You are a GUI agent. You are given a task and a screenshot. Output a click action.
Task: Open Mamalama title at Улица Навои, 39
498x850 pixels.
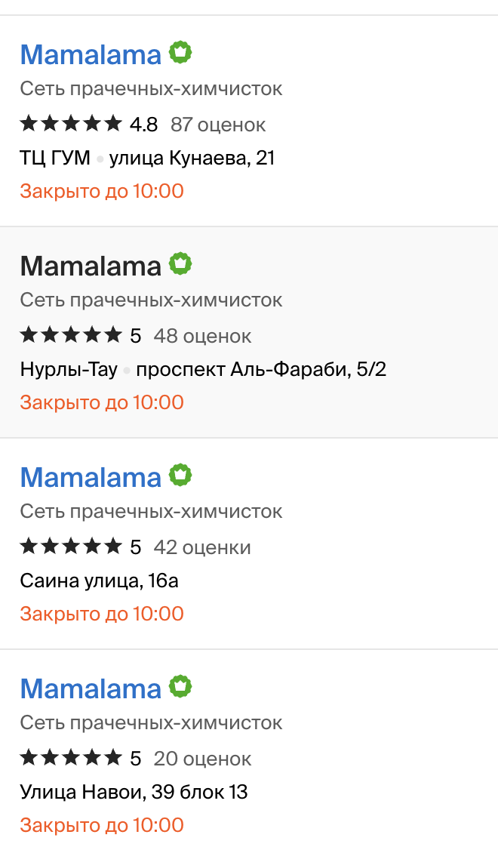[91, 688]
